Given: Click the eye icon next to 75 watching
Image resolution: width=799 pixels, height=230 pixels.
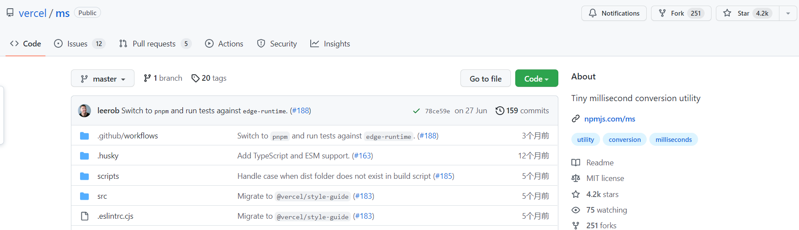Looking at the screenshot, I should [576, 210].
